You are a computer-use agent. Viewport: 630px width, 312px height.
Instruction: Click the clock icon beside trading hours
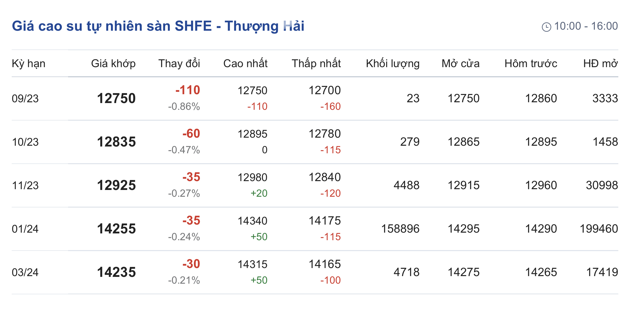(546, 27)
